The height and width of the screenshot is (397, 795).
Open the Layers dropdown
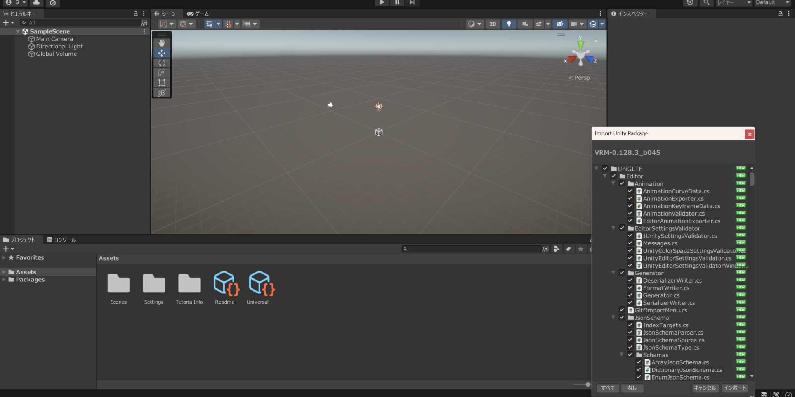[x=734, y=3]
